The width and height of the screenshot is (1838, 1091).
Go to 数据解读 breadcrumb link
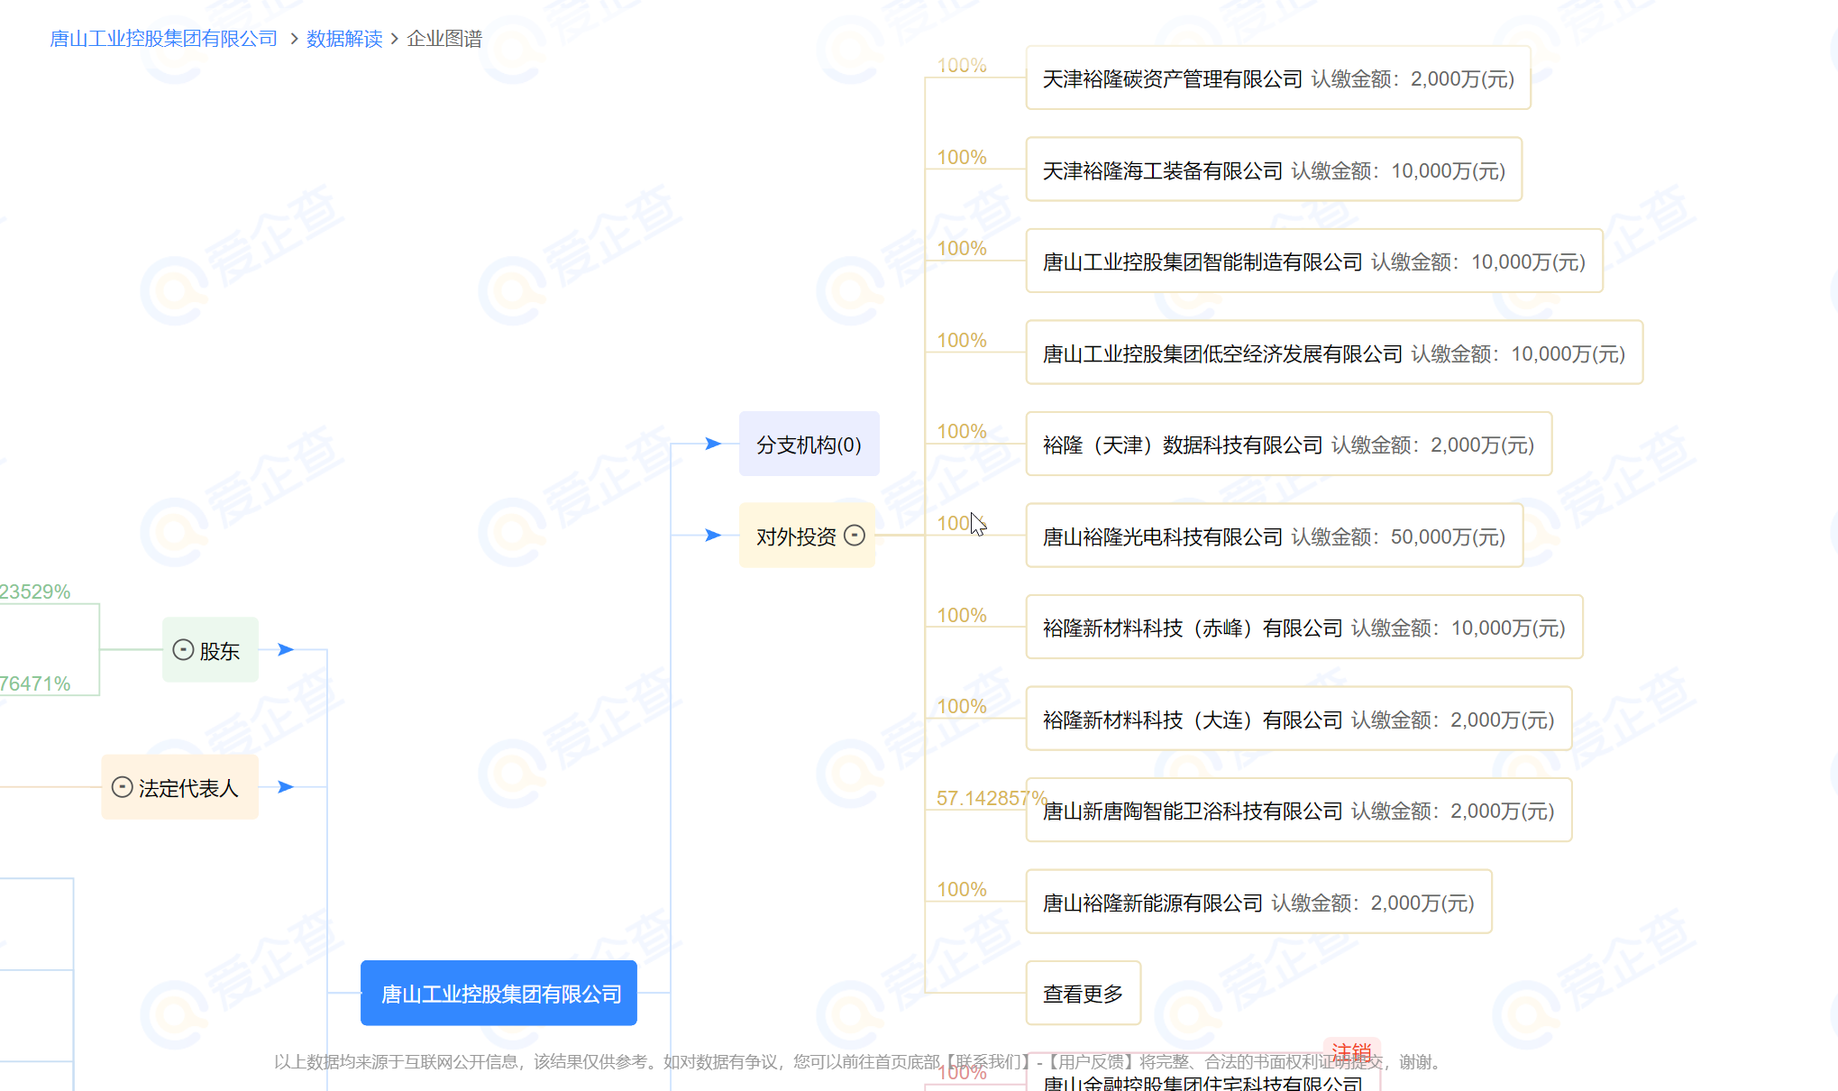point(344,39)
